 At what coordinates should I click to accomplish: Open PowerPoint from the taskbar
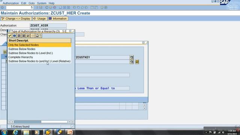point(70,132)
